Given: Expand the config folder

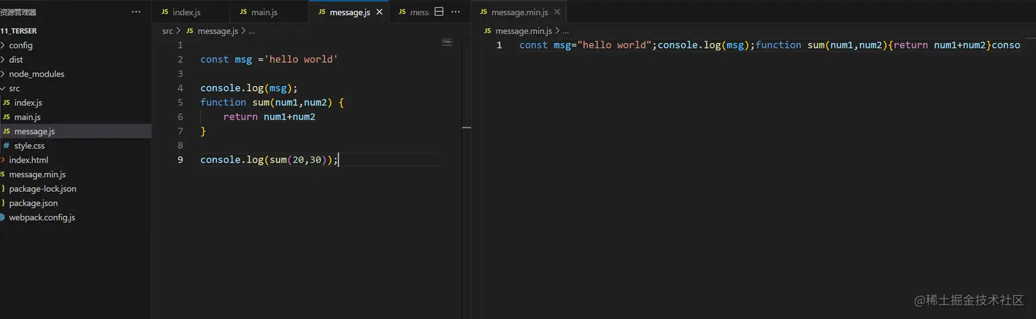Looking at the screenshot, I should pyautogui.click(x=21, y=45).
